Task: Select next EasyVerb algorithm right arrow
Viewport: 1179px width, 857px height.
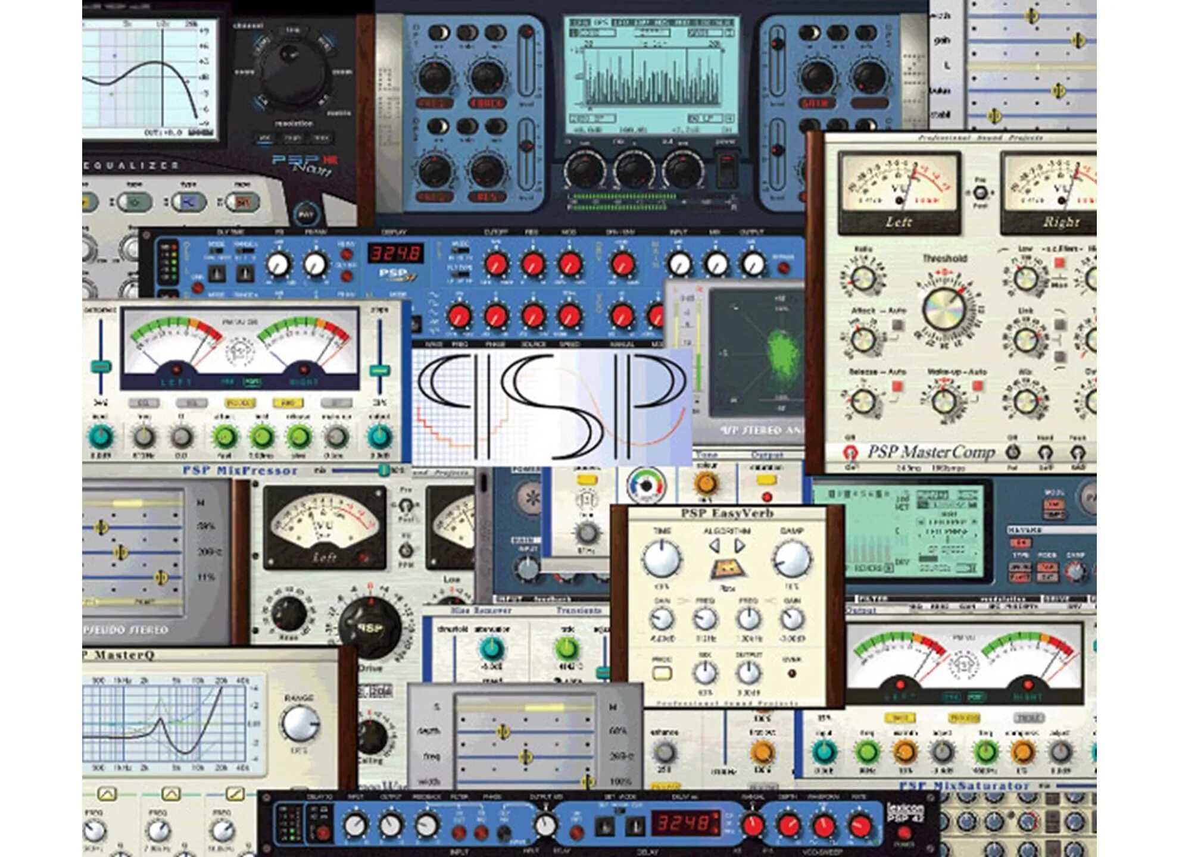Action: point(740,545)
